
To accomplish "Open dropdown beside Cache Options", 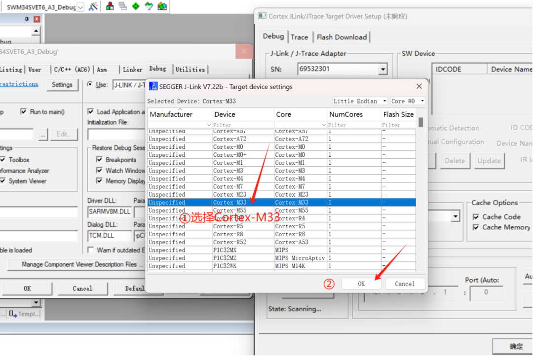I will point(455,216).
